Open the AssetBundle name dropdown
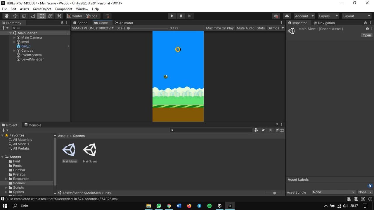This screenshot has height=210, width=374. (333, 192)
